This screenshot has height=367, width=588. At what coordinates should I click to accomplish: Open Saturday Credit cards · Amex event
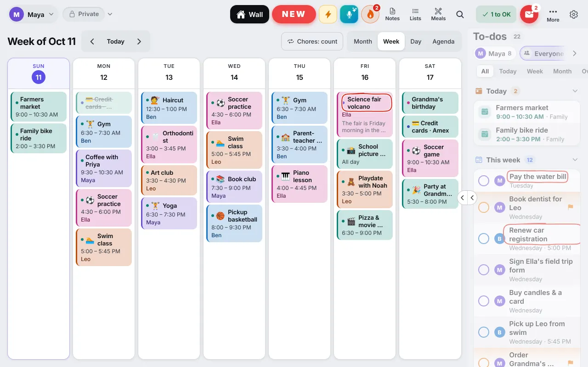click(x=430, y=127)
